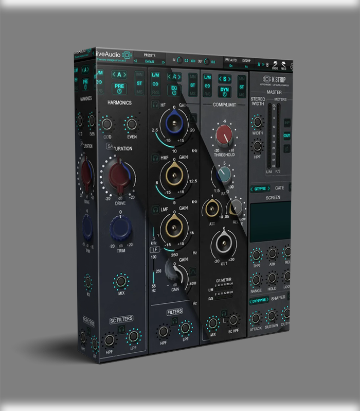Select previous preset with left arrow
360x411 pixels.
(x=135, y=61)
